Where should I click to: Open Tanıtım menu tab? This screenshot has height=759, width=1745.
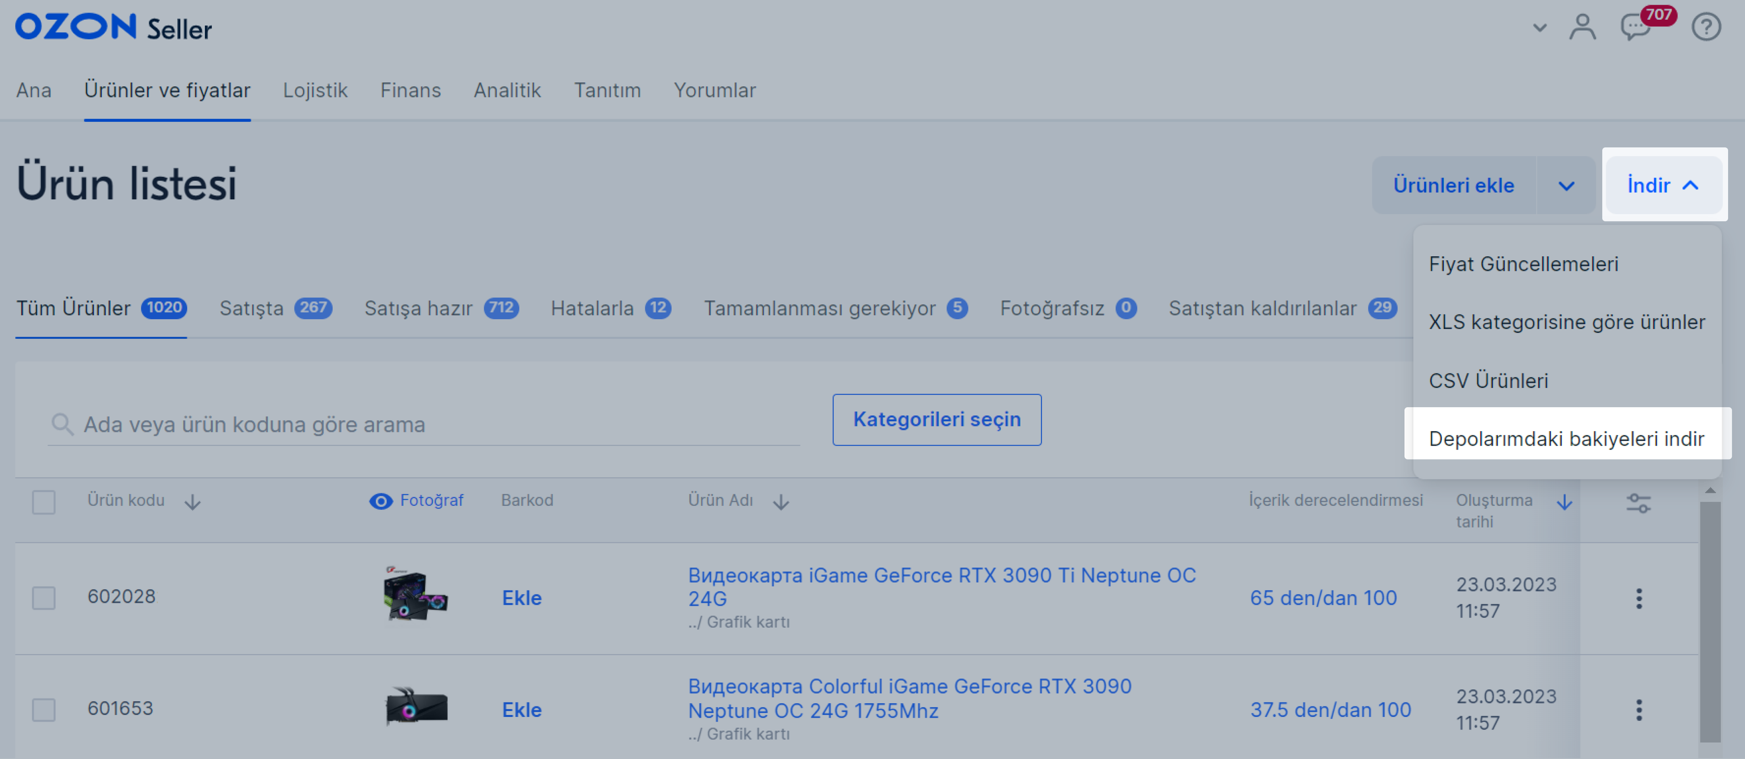(607, 90)
